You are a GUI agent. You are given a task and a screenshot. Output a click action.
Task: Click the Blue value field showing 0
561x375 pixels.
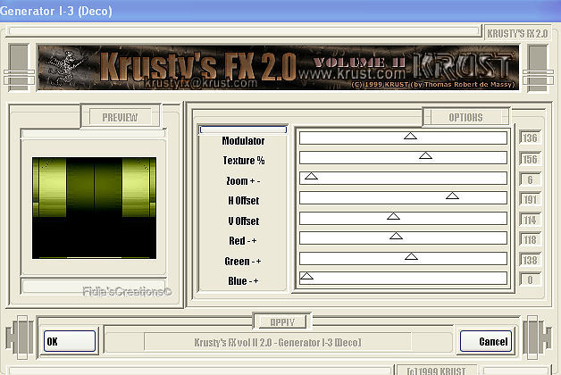[532, 279]
